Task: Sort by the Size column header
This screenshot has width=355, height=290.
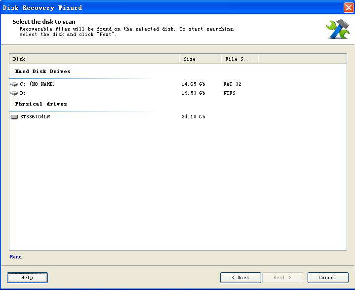Action: (x=200, y=59)
